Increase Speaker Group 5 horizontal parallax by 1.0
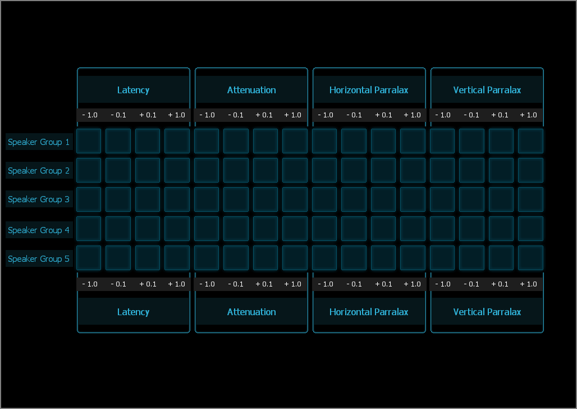Image resolution: width=577 pixels, height=409 pixels. (413, 258)
